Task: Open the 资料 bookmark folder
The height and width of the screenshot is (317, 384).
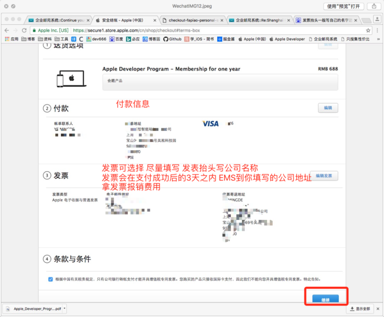Action: [x=45, y=39]
